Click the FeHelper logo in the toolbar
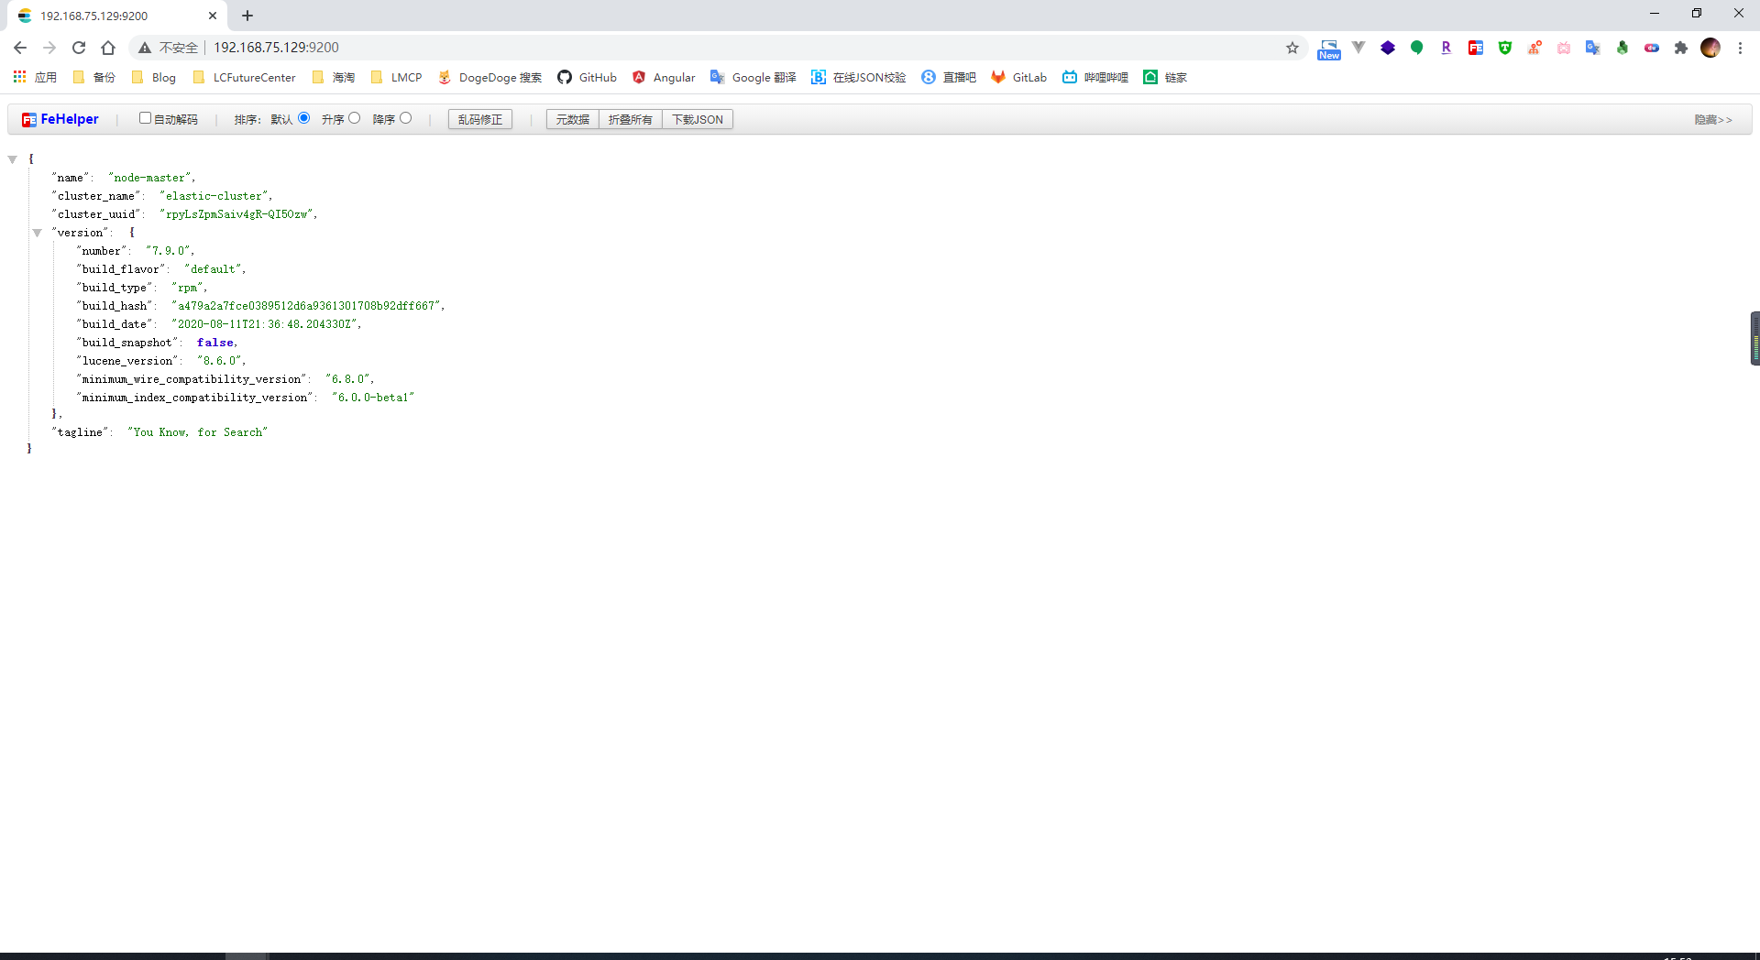This screenshot has height=960, width=1760. [x=60, y=119]
